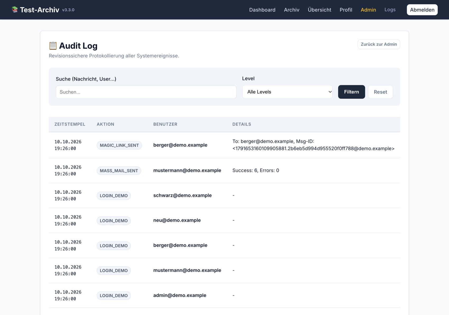Apply filters with the Filtern button
Screen dimensions: 449x315
click(351, 92)
